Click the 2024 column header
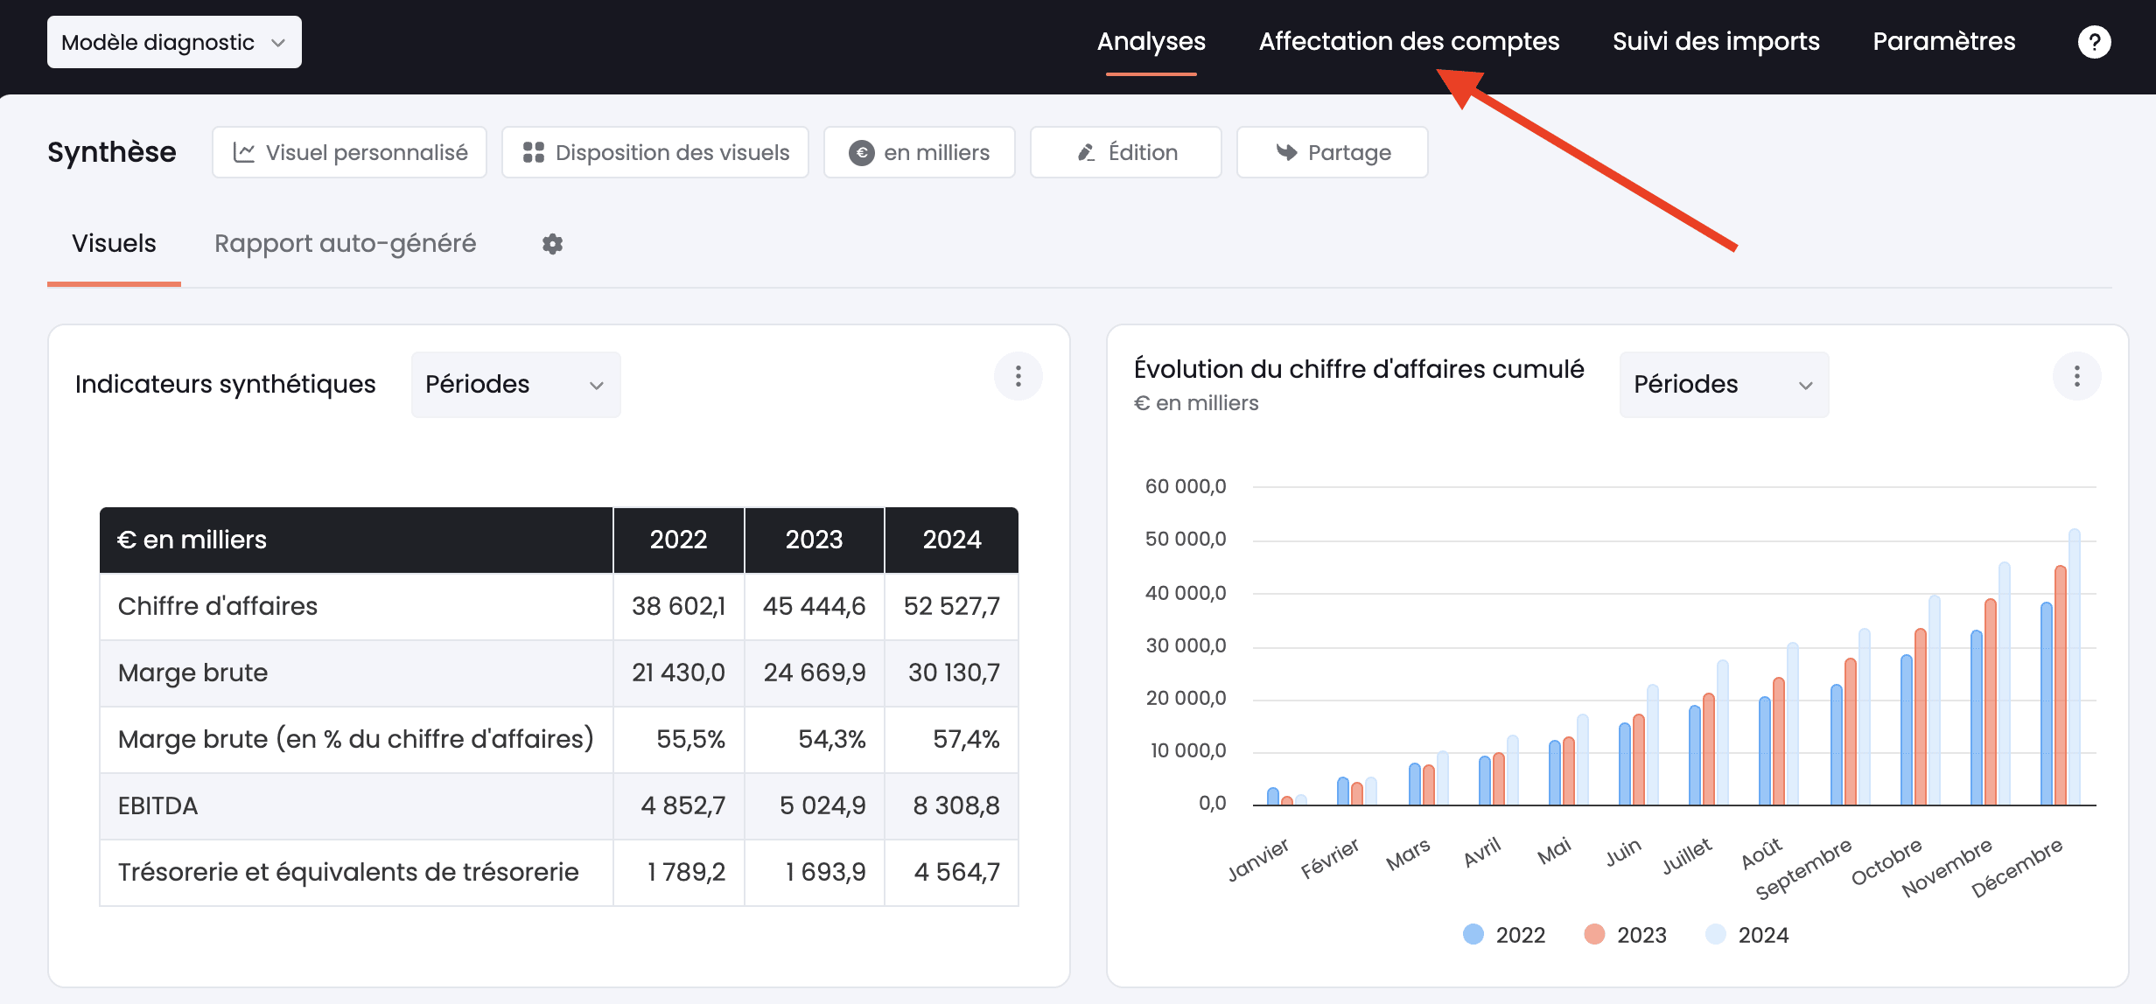The width and height of the screenshot is (2156, 1004). point(952,540)
